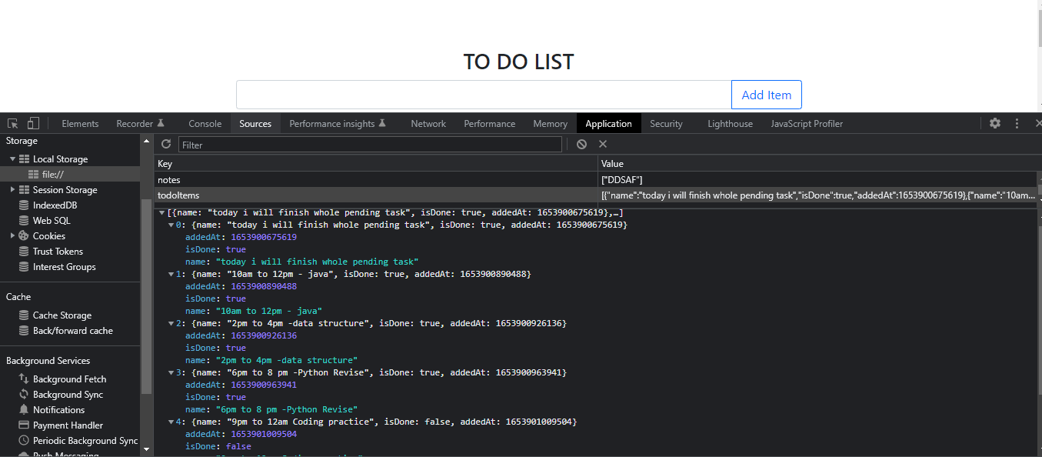The height and width of the screenshot is (457, 1042).
Task: Click addedAt value 1653900675619
Action: (264, 237)
